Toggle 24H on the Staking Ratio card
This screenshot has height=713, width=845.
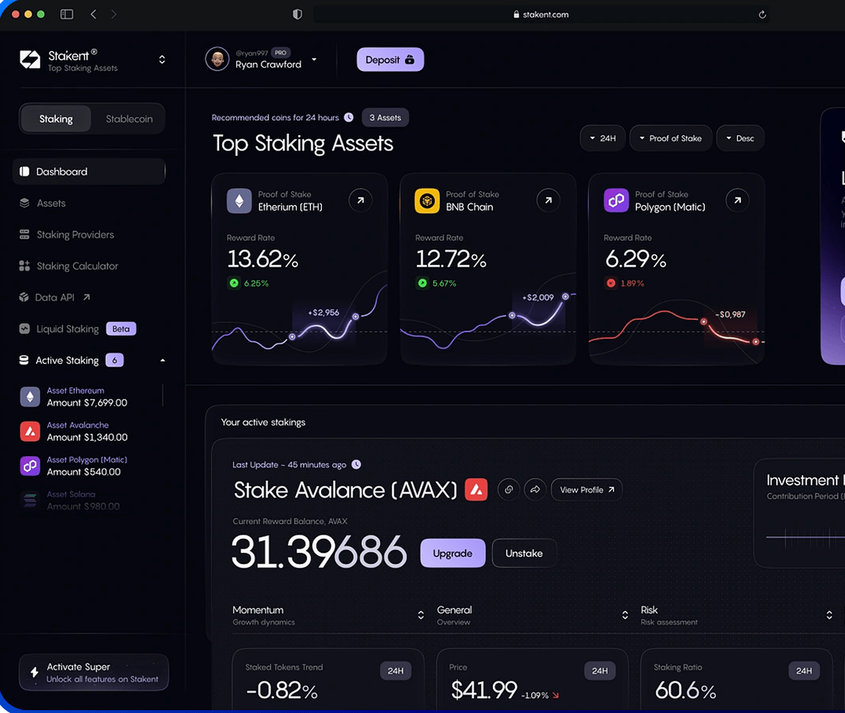(x=804, y=671)
